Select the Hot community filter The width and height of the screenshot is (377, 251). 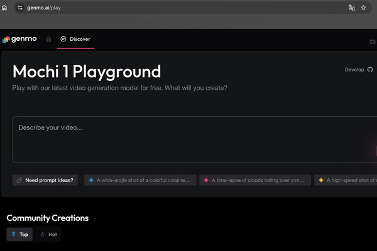(48, 234)
